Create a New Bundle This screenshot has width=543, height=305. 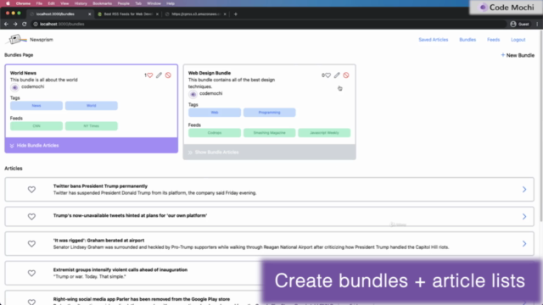click(x=518, y=55)
